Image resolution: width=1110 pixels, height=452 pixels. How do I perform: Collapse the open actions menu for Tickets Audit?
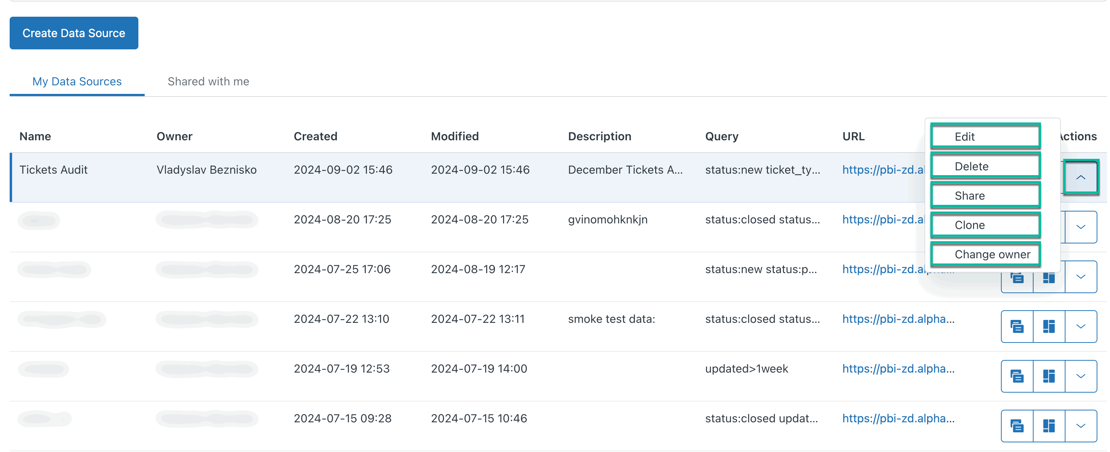point(1081,177)
